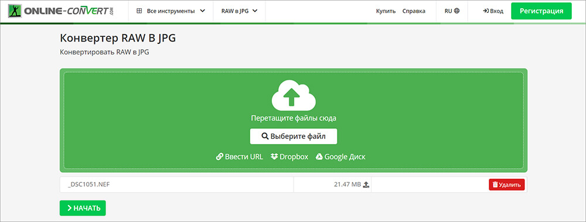
Task: Open the Купить link
Action: click(386, 11)
